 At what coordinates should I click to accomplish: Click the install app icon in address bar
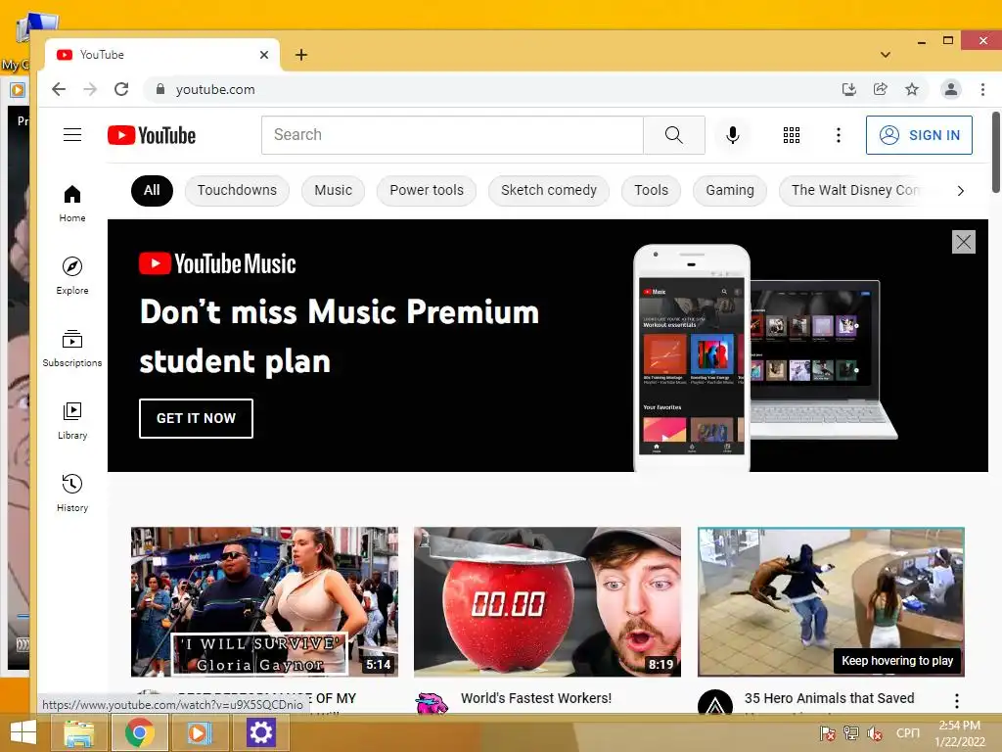848,89
